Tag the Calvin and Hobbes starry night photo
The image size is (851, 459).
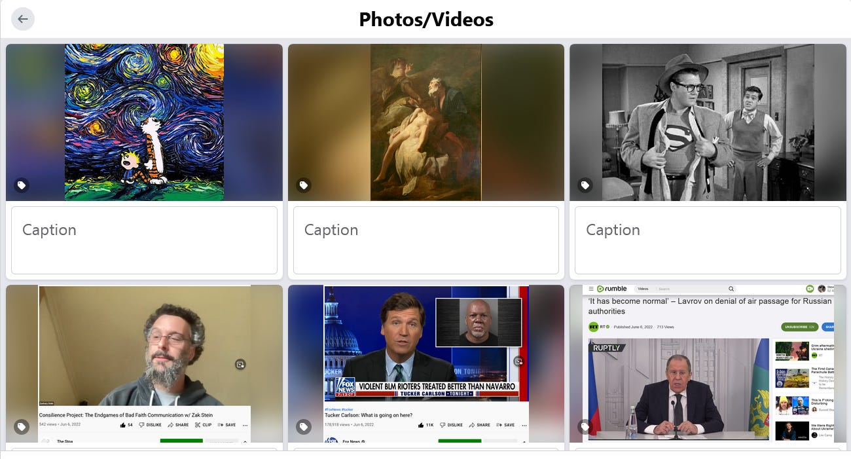click(x=22, y=185)
